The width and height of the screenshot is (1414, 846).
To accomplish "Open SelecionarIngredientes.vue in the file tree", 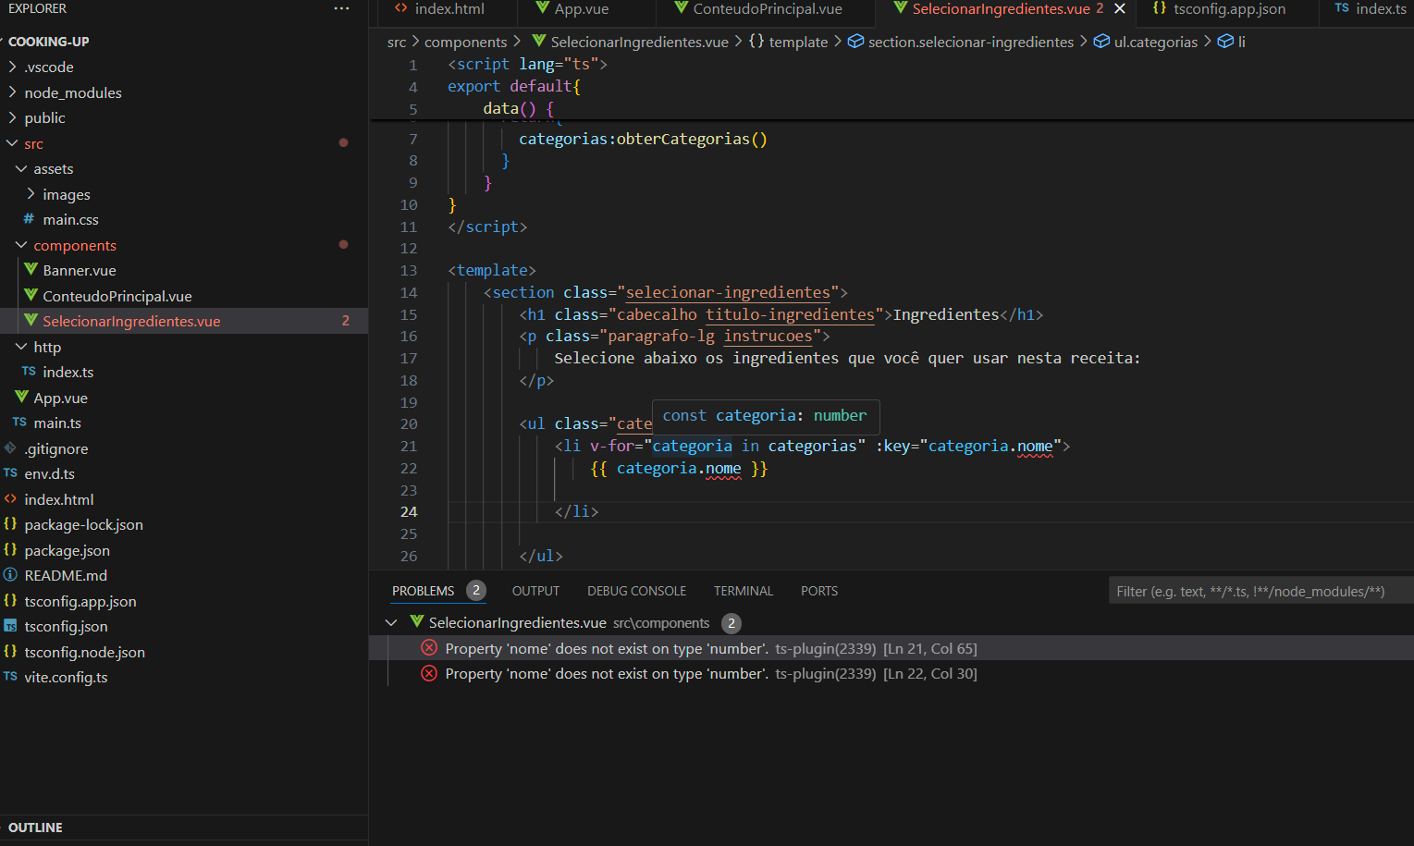I will coord(131,321).
